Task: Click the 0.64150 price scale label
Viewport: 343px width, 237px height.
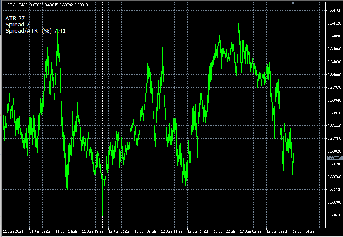Action: (334, 11)
